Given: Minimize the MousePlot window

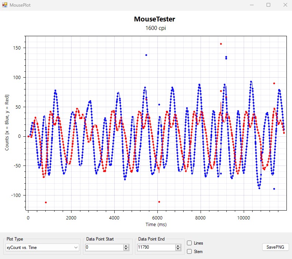Looking at the screenshot, I should (252, 5).
